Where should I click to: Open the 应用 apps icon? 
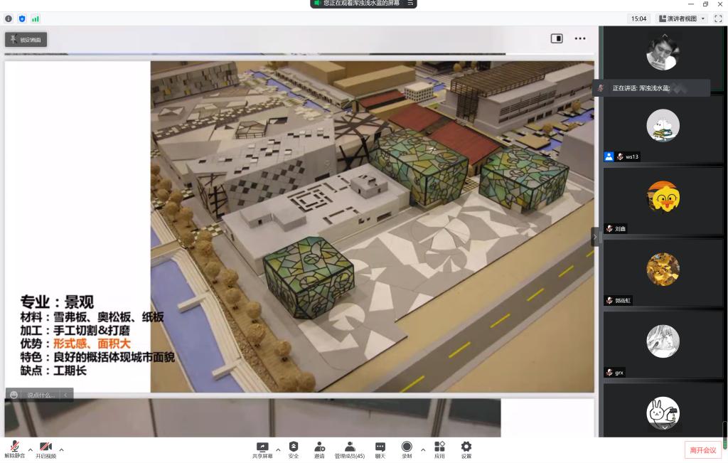[439, 447]
